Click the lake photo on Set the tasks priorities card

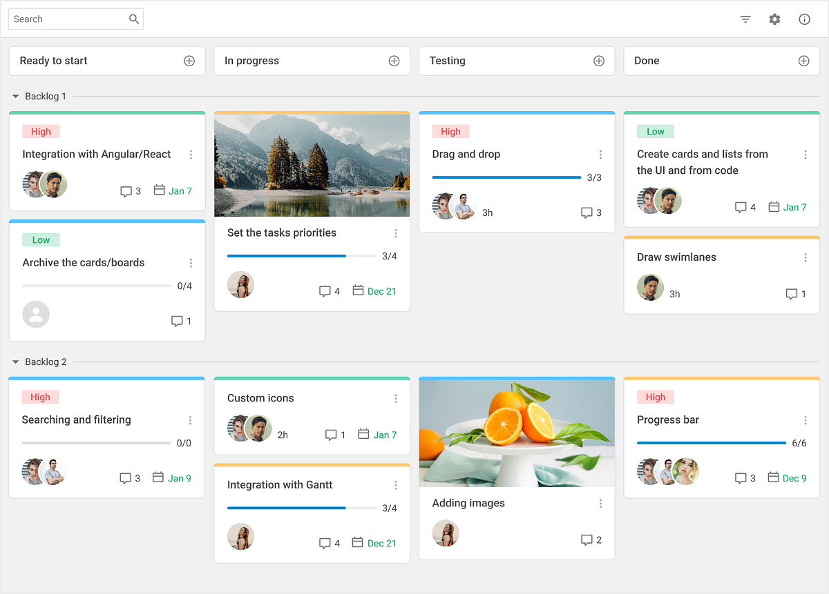tap(312, 164)
